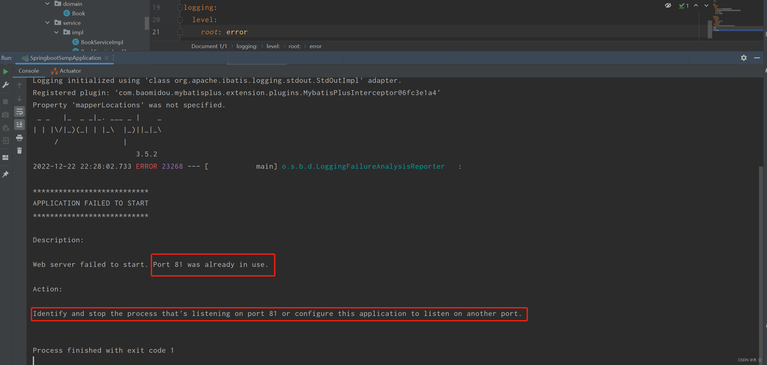
Task: Click the Book folder tree item
Action: 78,13
